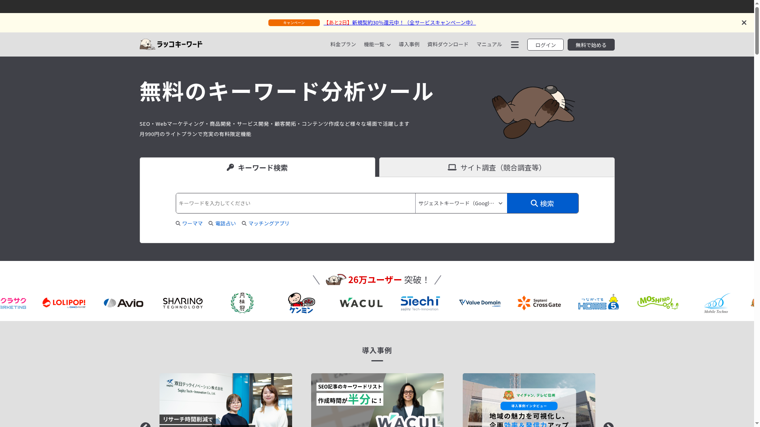This screenshot has width=760, height=427.
Task: Click the Value Domain logo
Action: click(480, 303)
